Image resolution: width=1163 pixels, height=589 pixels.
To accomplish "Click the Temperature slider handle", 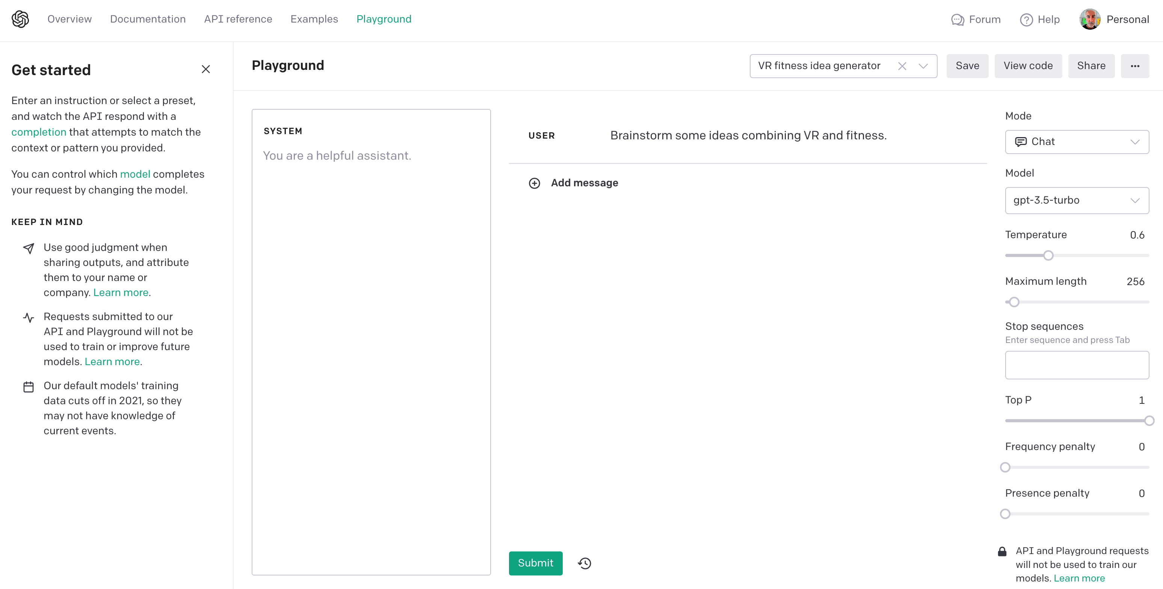I will click(1048, 255).
